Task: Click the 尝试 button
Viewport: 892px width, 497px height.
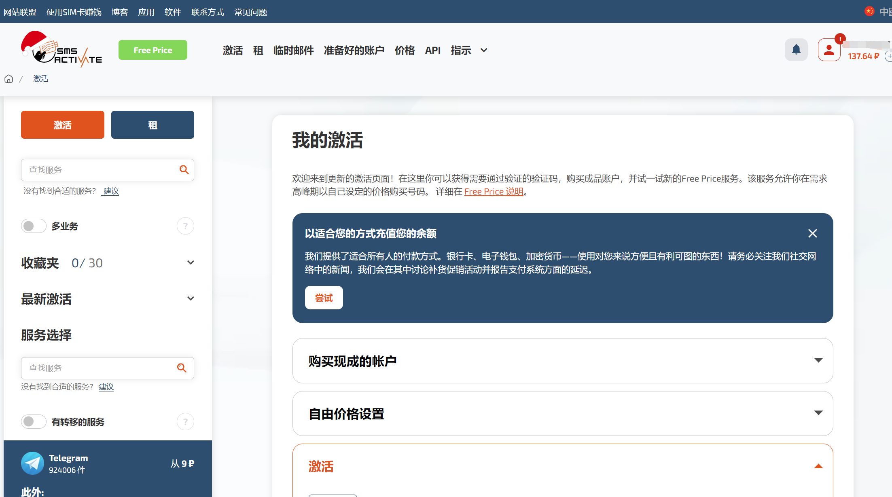Action: 324,298
